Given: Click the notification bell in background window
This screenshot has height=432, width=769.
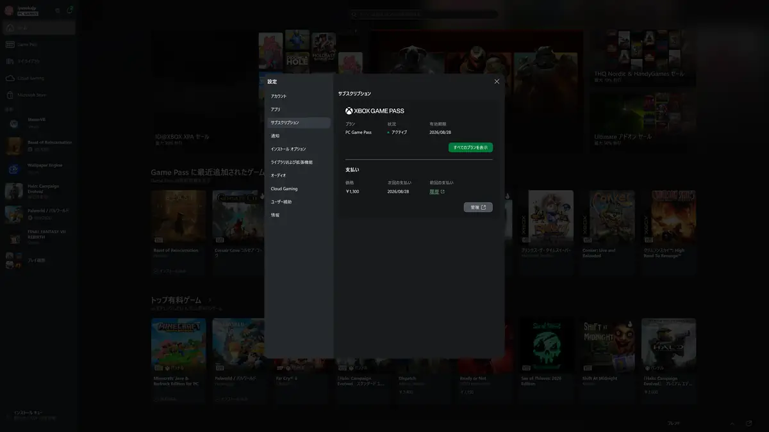Looking at the screenshot, I should pos(69,10).
